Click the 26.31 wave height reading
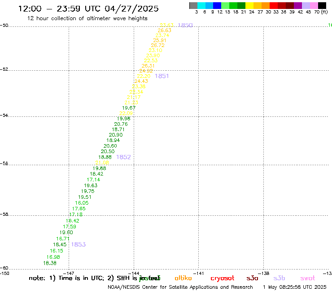Screen dimensions: 332x291 [x=148, y=66]
